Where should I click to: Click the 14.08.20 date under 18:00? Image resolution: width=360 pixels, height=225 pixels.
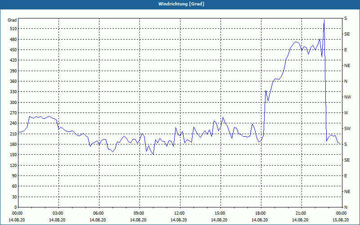260,220
